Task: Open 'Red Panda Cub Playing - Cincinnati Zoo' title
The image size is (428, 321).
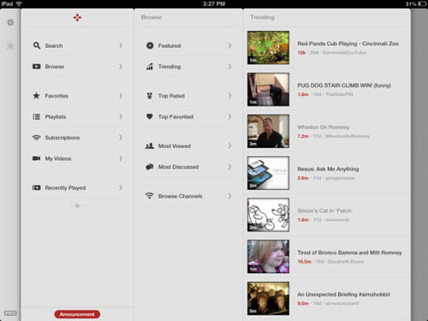Action: click(x=348, y=44)
